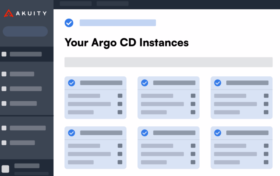280x176 pixels.
Task: Select the highlighted active item in the sidebar
Action: [x=27, y=54]
